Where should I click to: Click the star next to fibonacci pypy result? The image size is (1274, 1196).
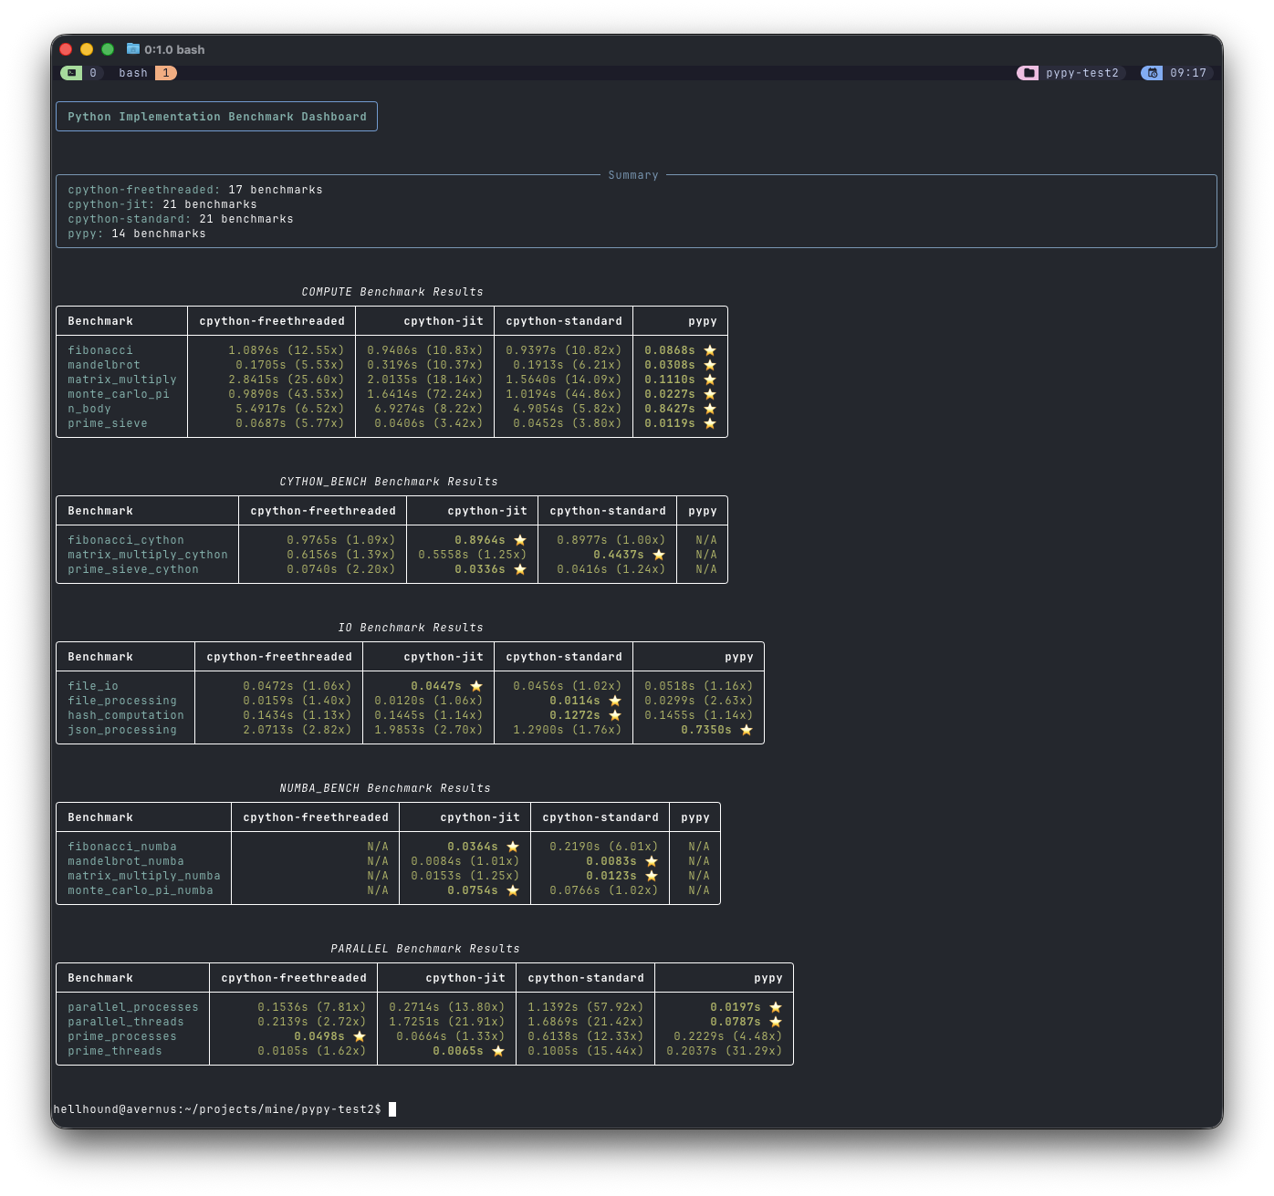pos(710,350)
